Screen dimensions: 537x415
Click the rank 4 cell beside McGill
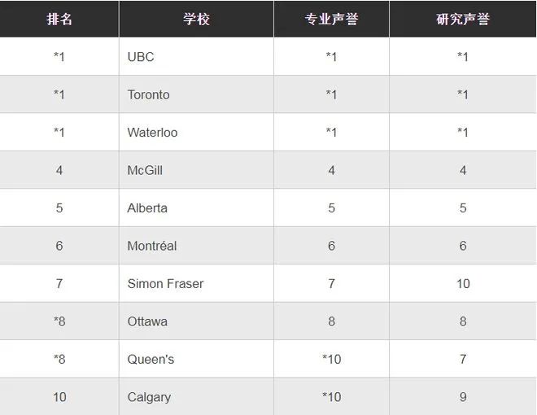59,170
